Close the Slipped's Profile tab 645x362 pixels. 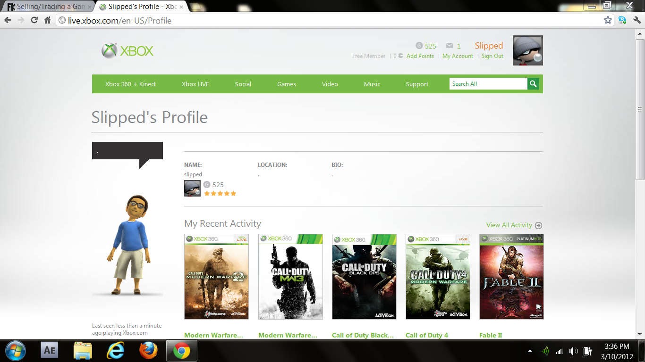point(181,7)
